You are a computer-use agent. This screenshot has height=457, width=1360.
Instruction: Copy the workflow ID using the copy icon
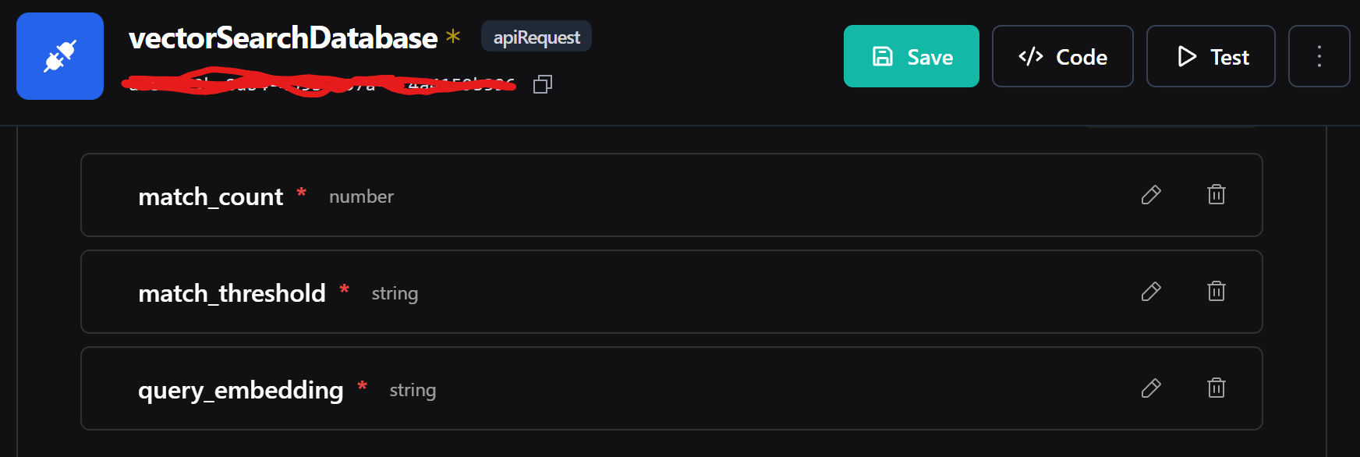[542, 83]
